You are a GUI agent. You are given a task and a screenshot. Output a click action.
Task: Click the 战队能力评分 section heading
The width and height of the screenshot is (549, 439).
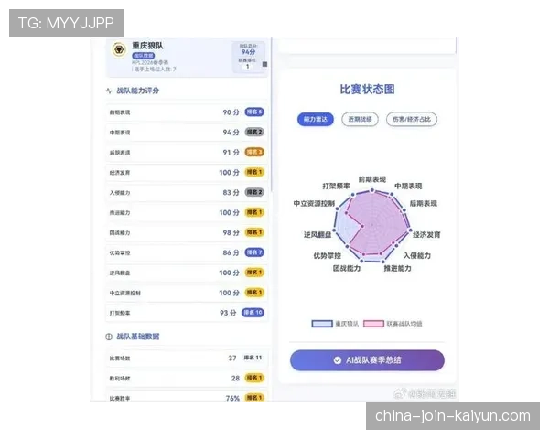click(x=137, y=91)
